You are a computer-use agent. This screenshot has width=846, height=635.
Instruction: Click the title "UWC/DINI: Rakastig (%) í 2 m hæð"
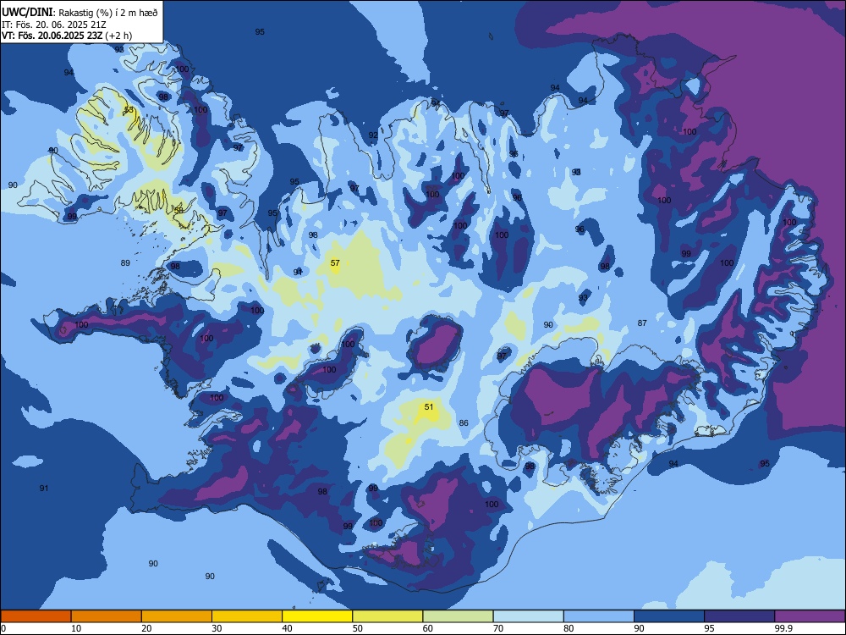(80, 13)
